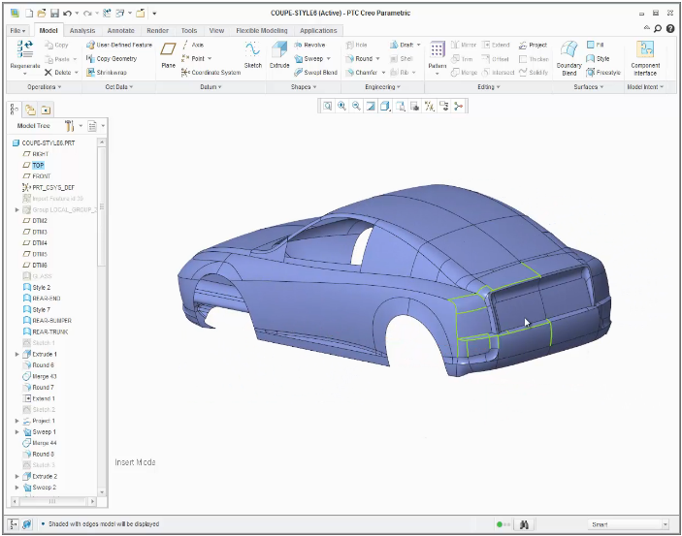Click the Revolve tool

click(309, 45)
